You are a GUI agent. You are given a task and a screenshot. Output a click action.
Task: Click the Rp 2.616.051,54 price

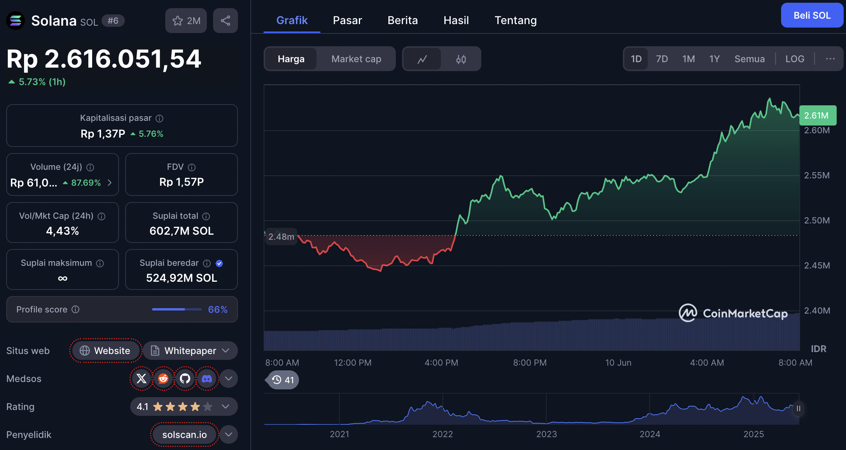[x=104, y=59]
